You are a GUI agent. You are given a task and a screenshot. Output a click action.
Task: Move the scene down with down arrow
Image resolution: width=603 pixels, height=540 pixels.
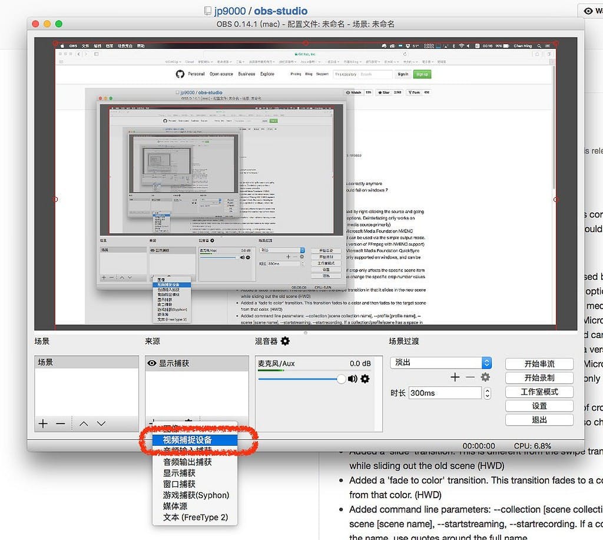[x=101, y=423]
